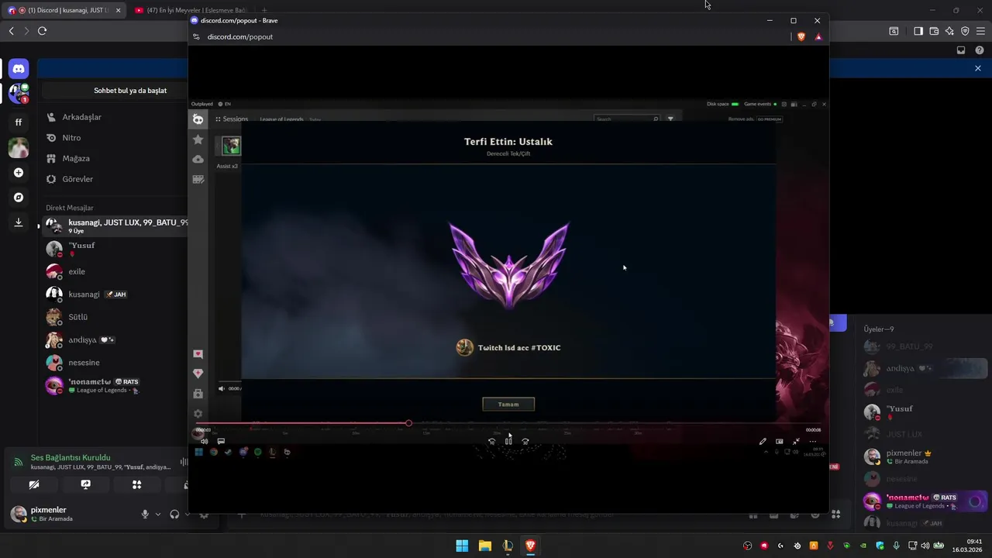Dismiss the blue notice banner with X
Screen dimensions: 992x558
click(x=978, y=68)
